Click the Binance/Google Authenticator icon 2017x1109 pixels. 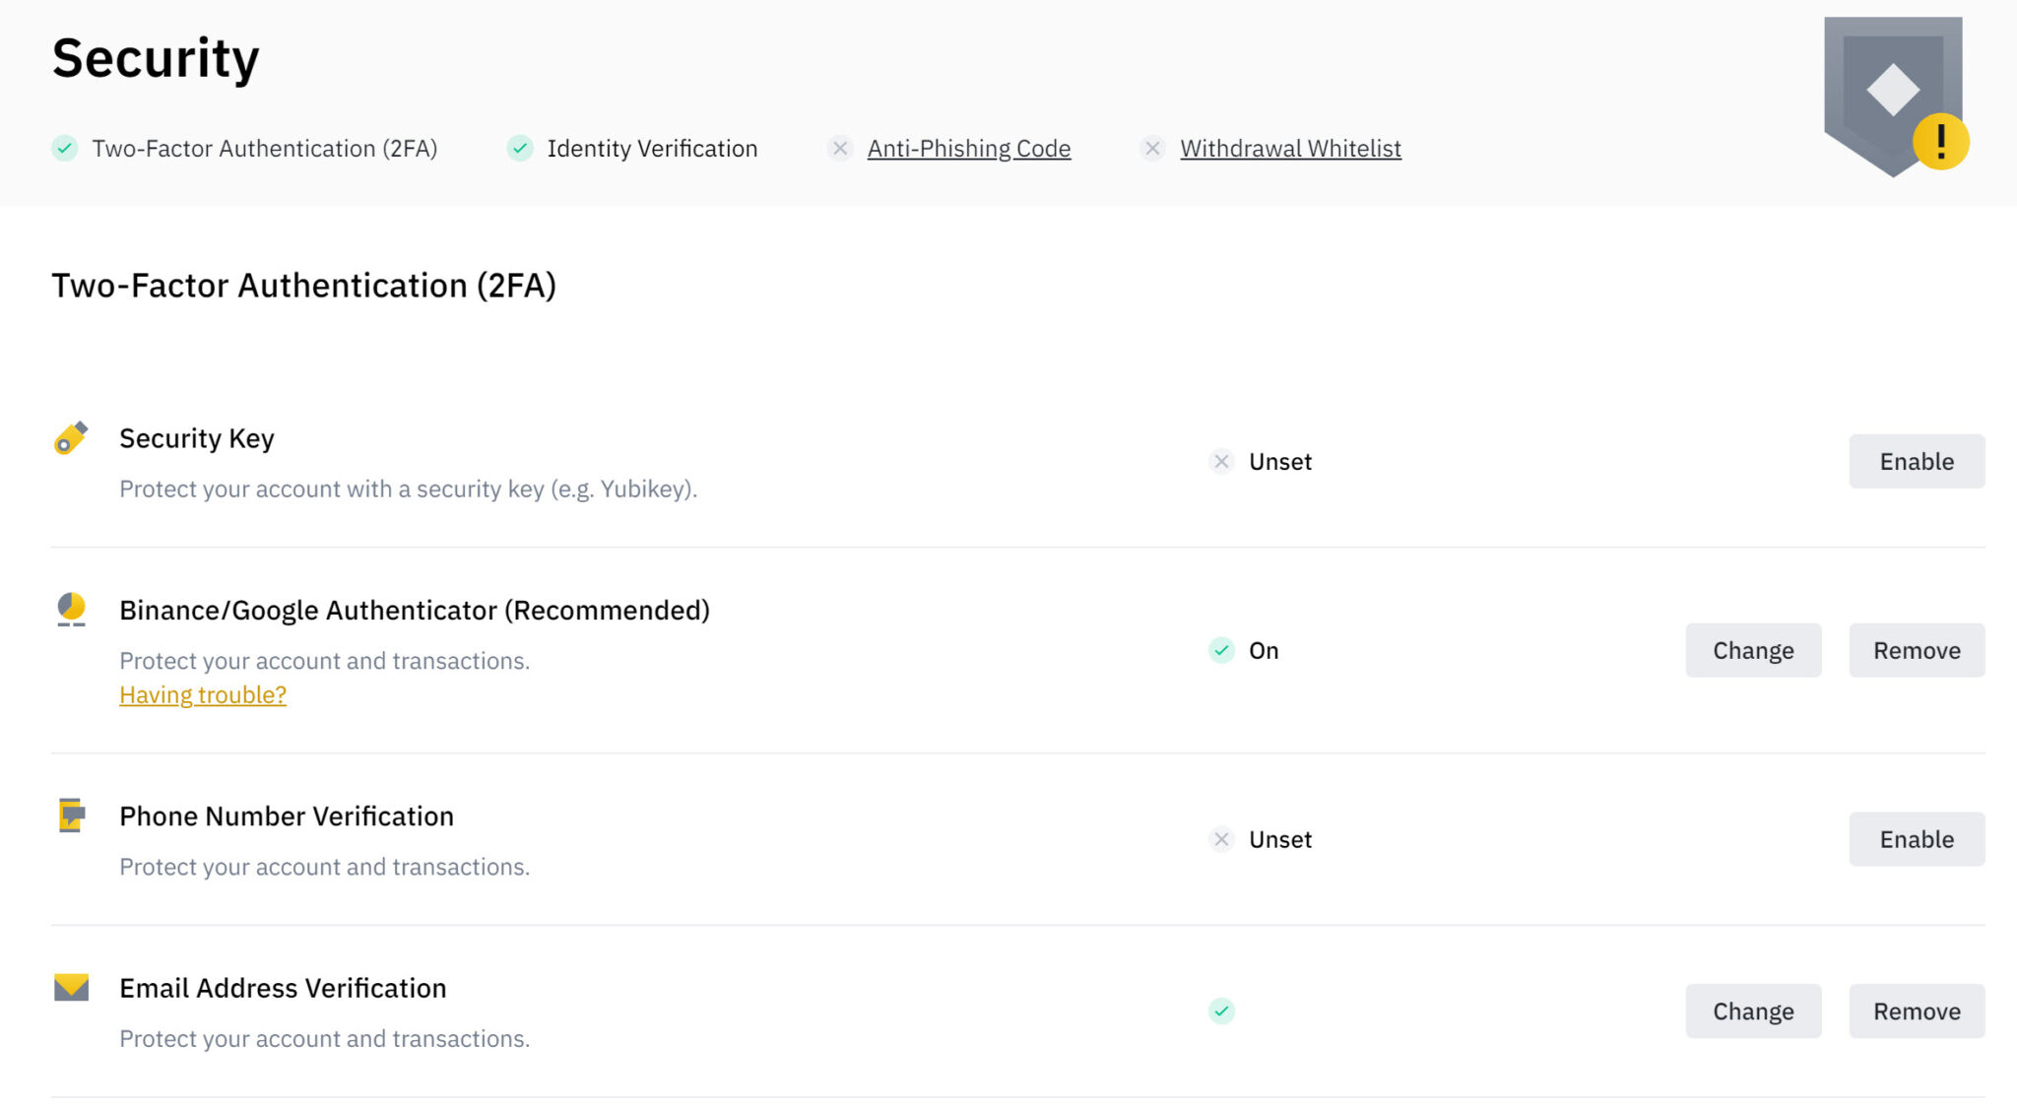point(71,610)
